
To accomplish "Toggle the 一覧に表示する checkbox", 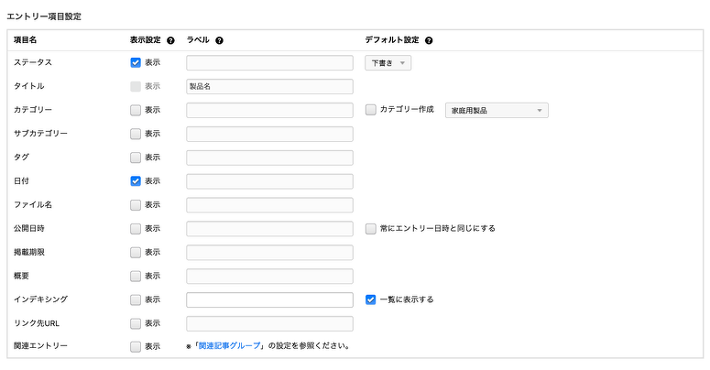I will click(371, 299).
